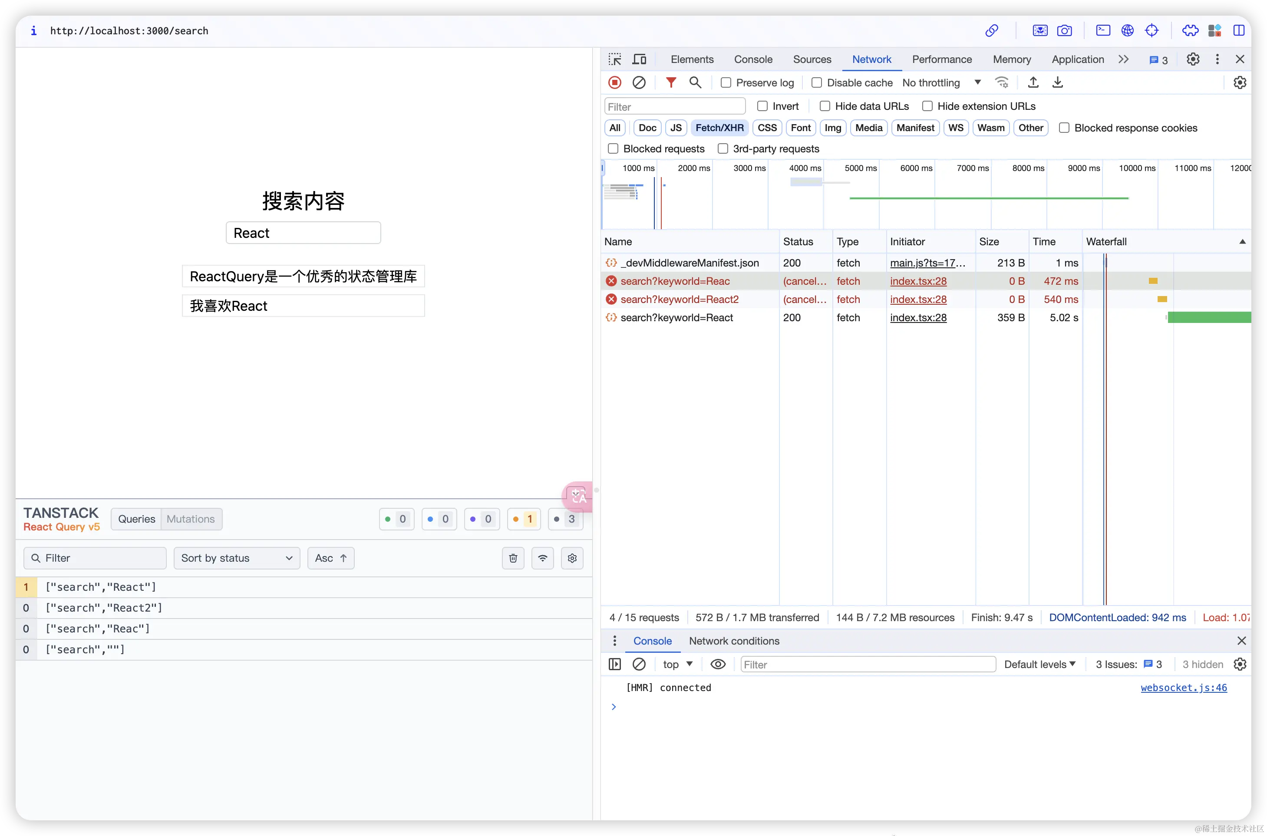Click the network search magnifier icon
The width and height of the screenshot is (1267, 836).
[695, 82]
